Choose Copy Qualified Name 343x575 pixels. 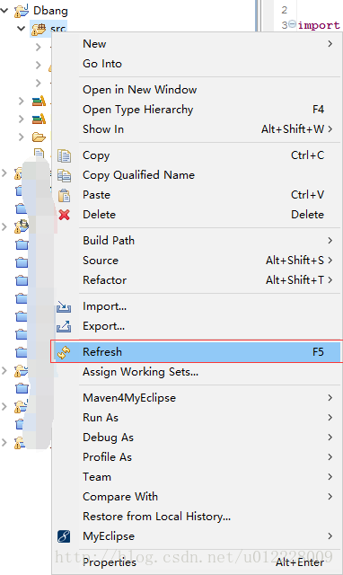(196, 175)
